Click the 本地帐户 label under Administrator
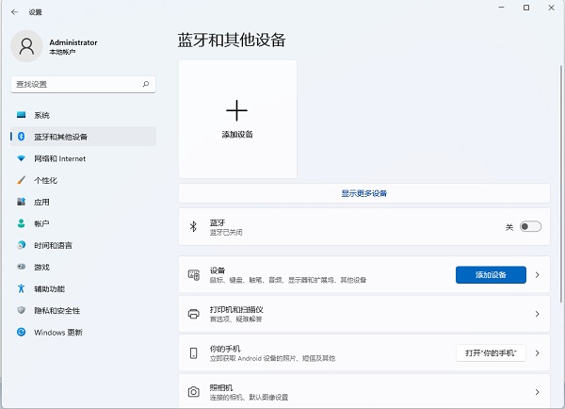Screen dimensions: 565x409 coord(62,52)
